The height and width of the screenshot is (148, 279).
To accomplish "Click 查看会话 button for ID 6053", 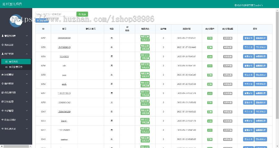I will click(248, 75).
